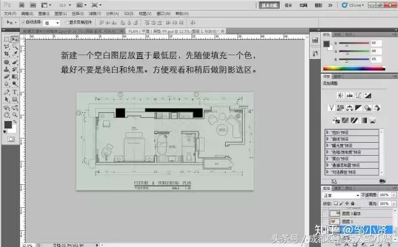Select the History Brush tool
Image resolution: width=398 pixels, height=247 pixels.
coord(15,69)
